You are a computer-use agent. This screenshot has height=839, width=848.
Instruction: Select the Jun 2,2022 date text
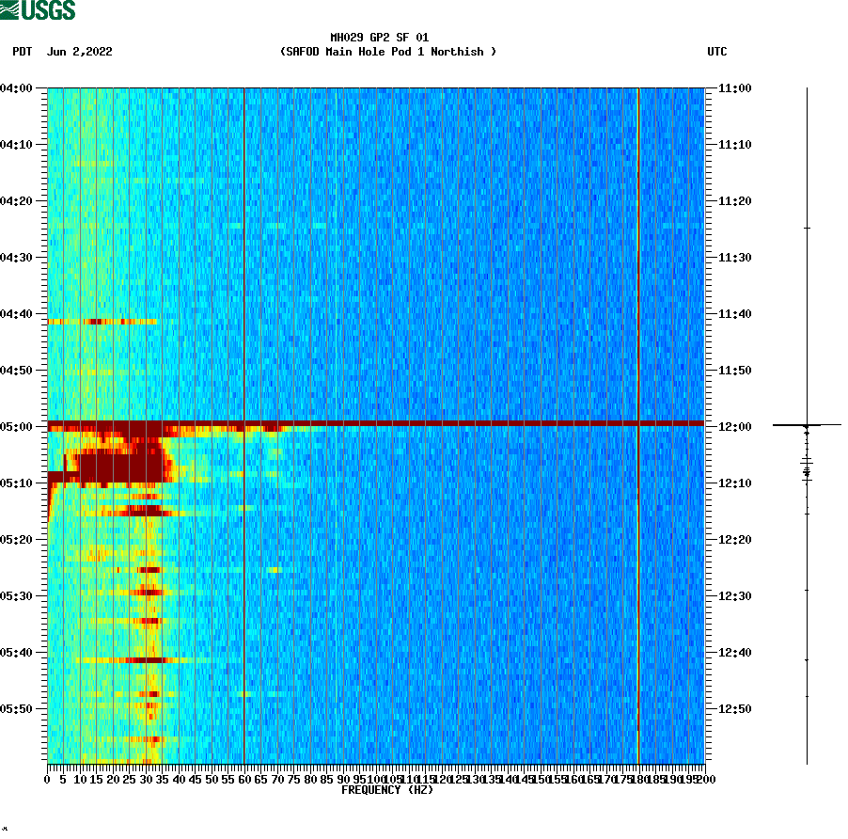(79, 53)
